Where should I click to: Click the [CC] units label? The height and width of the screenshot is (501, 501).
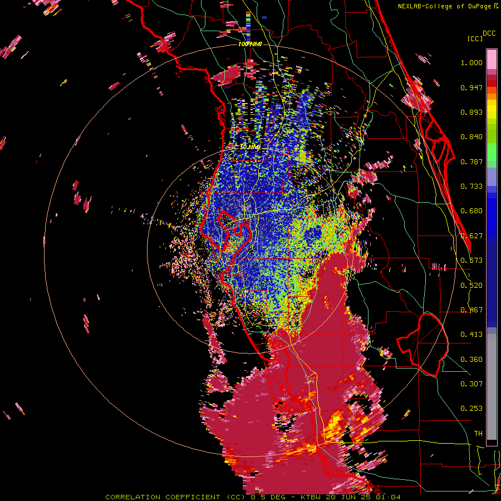pyautogui.click(x=475, y=38)
